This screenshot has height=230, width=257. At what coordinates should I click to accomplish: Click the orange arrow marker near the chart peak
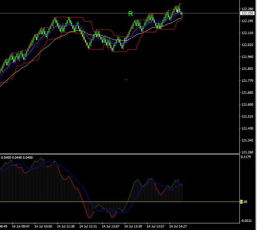(x=177, y=11)
